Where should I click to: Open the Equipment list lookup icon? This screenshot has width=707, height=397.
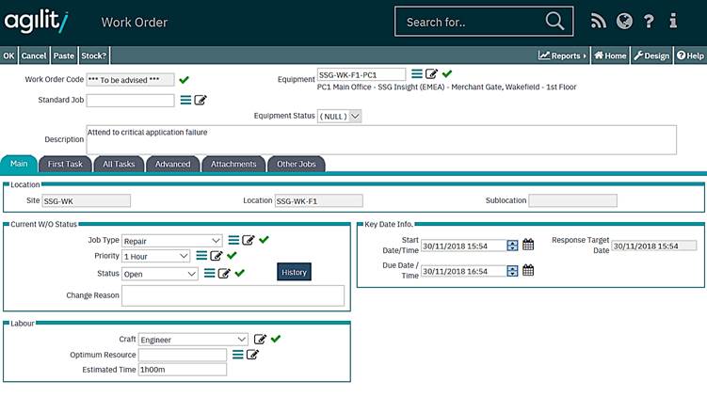tap(417, 74)
